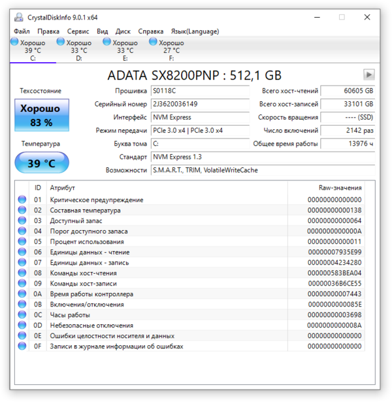Open the Сервис menu
Screen dimensions: 392x402
pos(78,31)
